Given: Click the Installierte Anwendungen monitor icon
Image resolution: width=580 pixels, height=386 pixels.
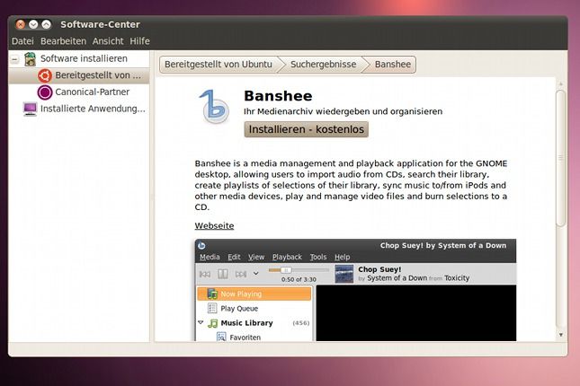Looking at the screenshot, I should tap(30, 109).
